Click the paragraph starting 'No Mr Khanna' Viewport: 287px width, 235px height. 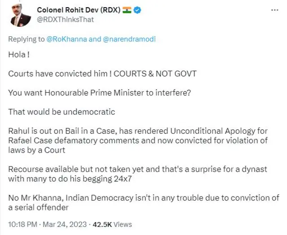coord(143,202)
